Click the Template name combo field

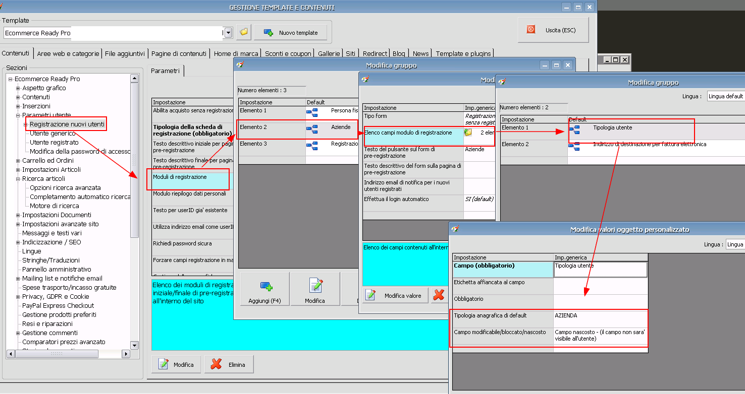coord(113,33)
